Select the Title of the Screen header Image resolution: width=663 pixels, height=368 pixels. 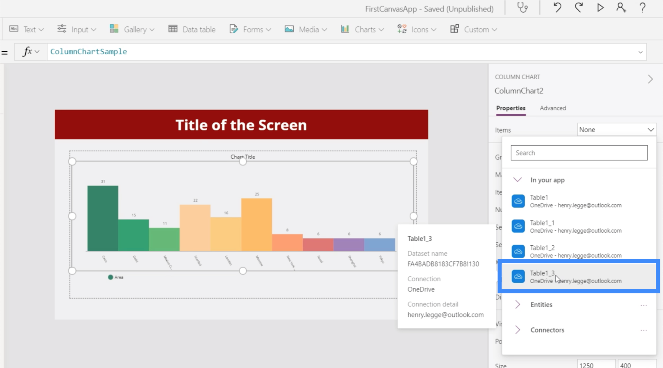(241, 125)
